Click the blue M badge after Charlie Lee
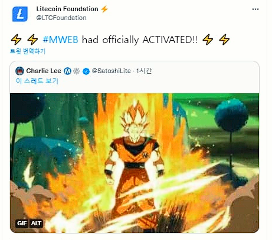This screenshot has height=240, width=272. pos(67,71)
